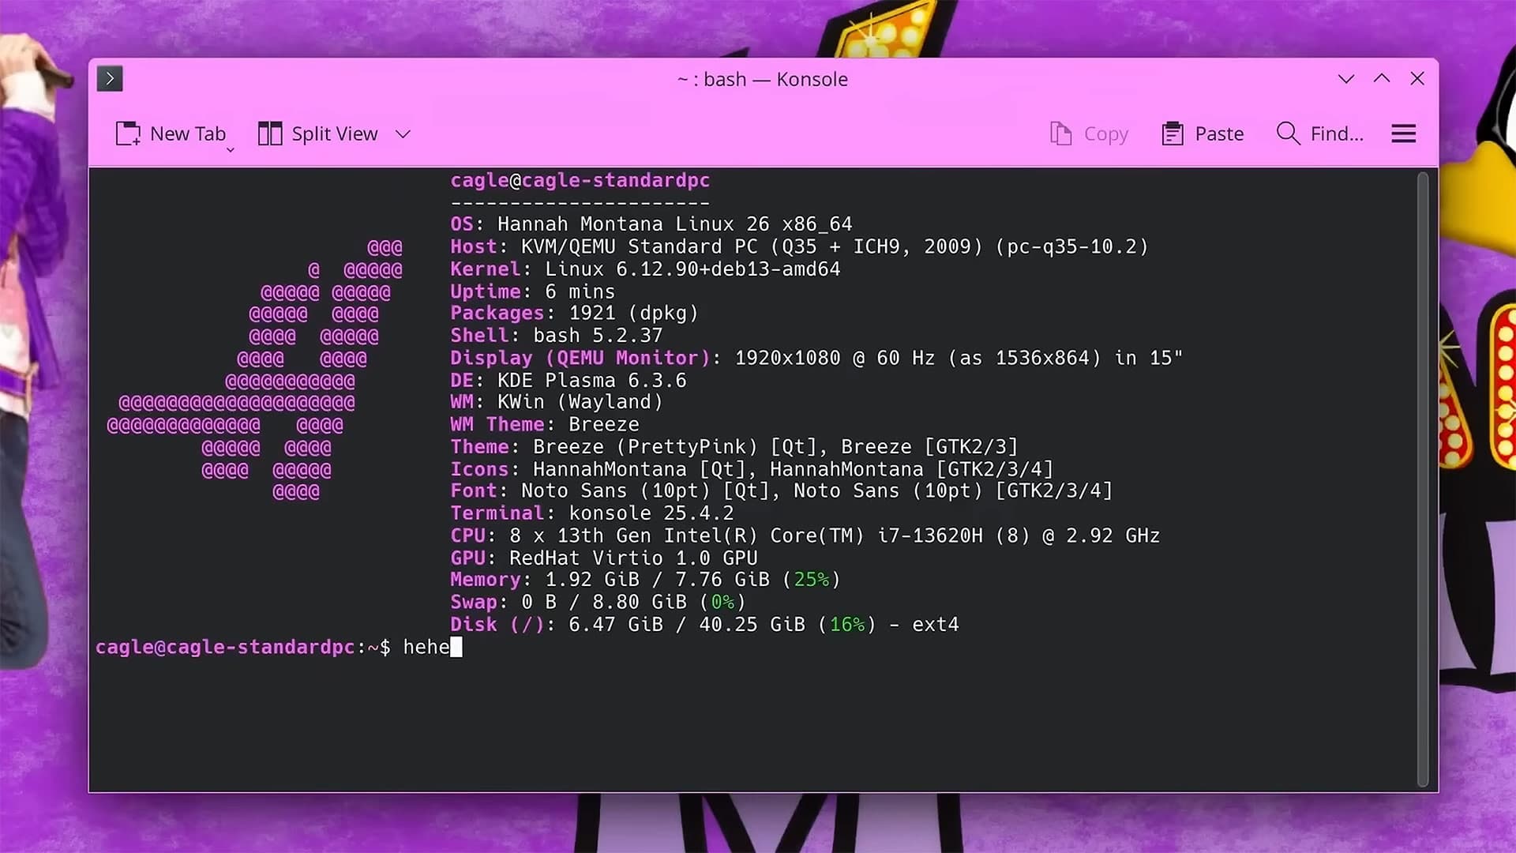Viewport: 1516px width, 853px height.
Task: Open a New Tab in Konsole
Action: (x=171, y=133)
